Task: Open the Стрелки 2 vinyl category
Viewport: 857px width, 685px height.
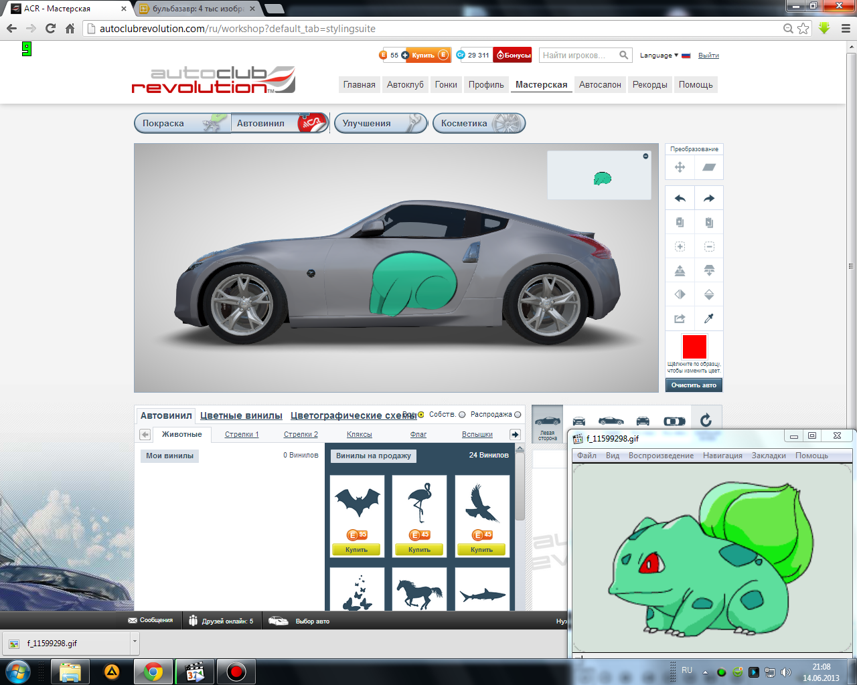Action: [301, 434]
